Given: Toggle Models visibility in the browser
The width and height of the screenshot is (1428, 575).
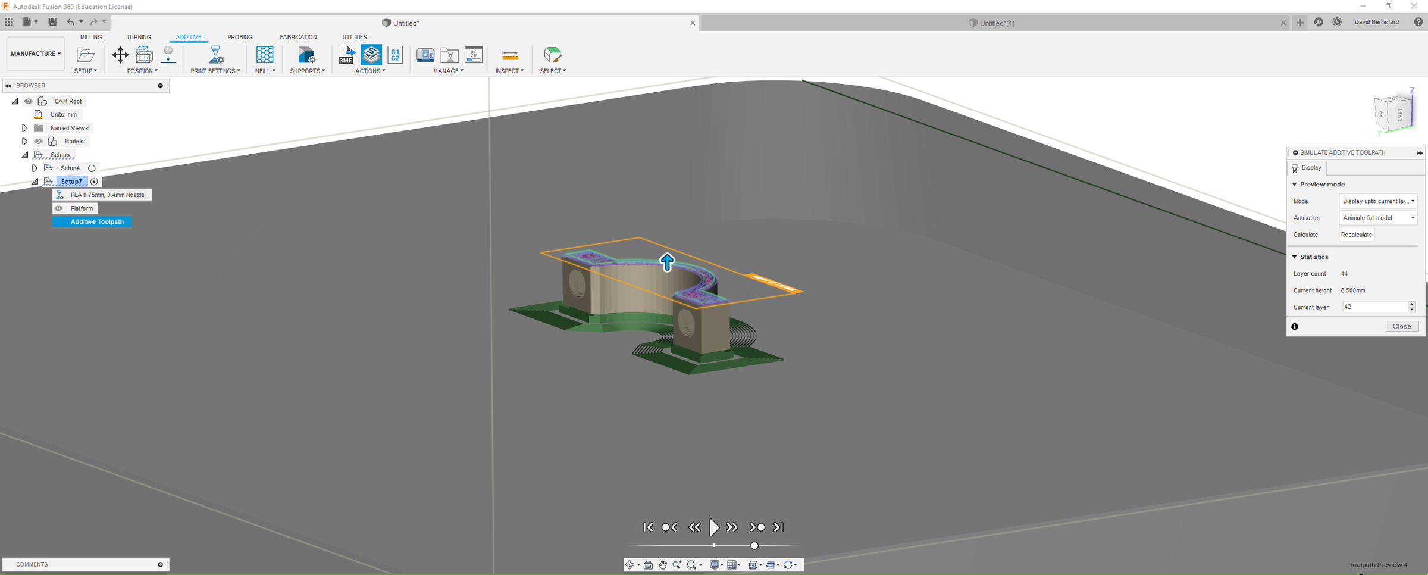Looking at the screenshot, I should point(38,141).
